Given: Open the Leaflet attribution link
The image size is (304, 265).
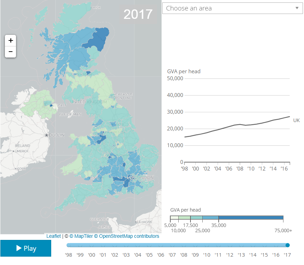Looking at the screenshot, I should [53, 236].
